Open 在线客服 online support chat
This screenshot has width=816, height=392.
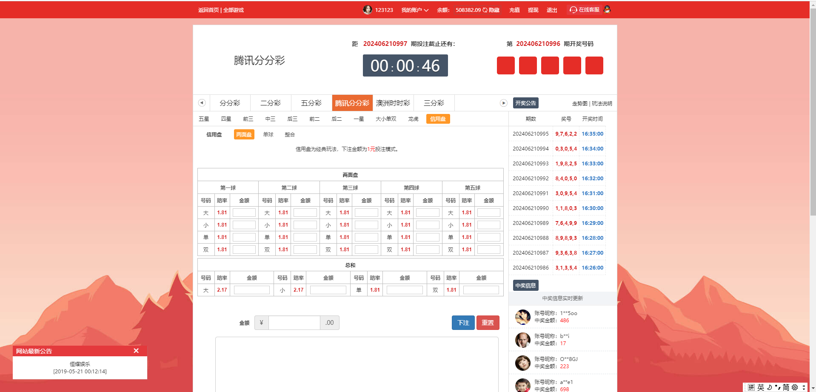pyautogui.click(x=585, y=10)
